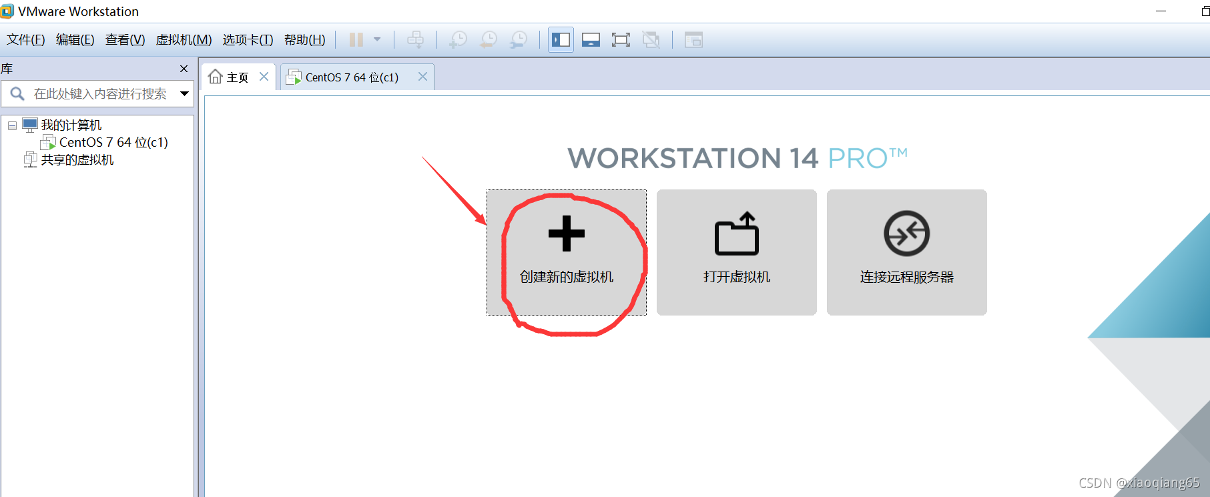The image size is (1210, 497).
Task: Open the 帮助(H) menu
Action: (x=304, y=40)
